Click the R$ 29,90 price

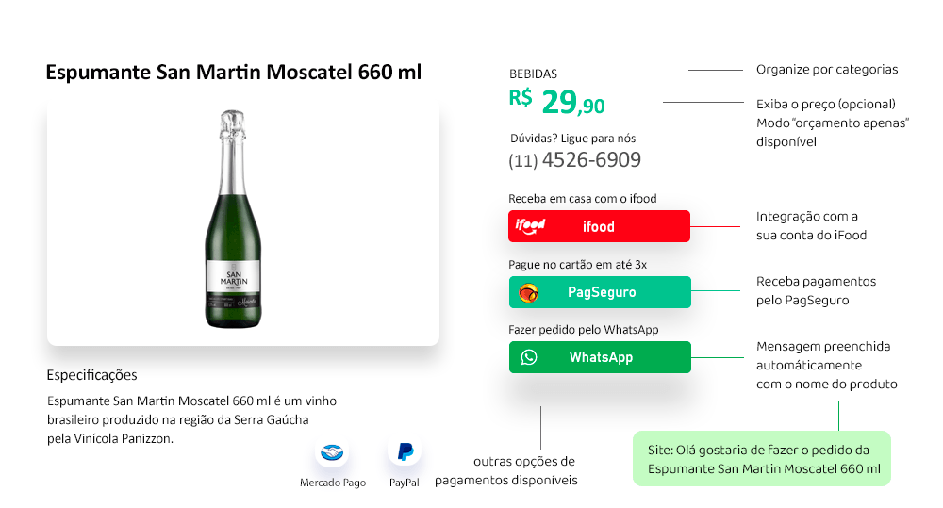[x=557, y=100]
